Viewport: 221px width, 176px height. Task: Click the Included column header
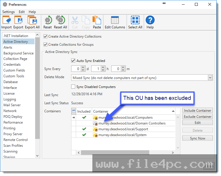pos(84,111)
